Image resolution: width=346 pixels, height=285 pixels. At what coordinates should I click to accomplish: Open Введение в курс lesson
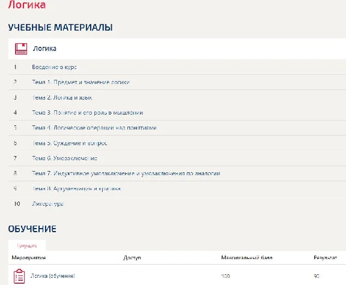point(54,67)
